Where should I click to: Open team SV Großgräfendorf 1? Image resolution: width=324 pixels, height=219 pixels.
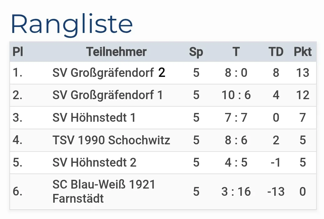pos(108,95)
